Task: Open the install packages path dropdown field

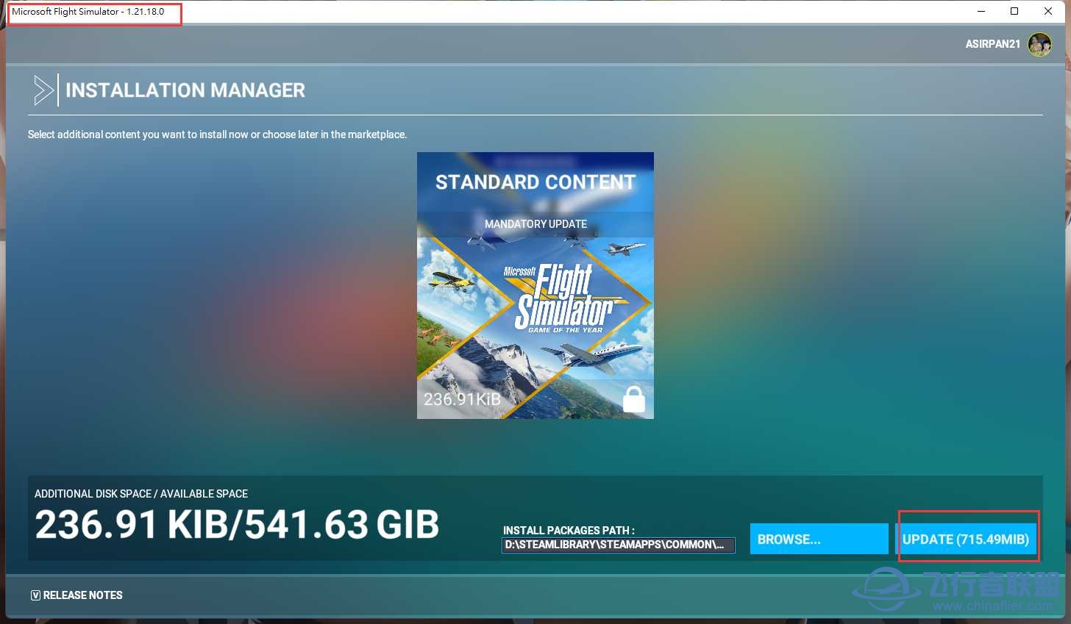Action: coord(618,545)
